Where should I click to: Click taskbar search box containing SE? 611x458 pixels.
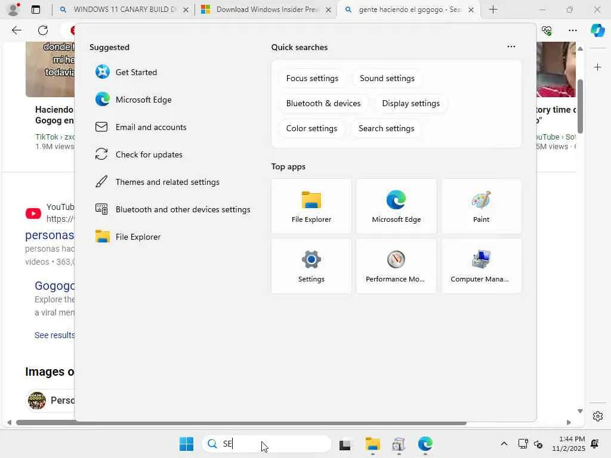click(267, 444)
